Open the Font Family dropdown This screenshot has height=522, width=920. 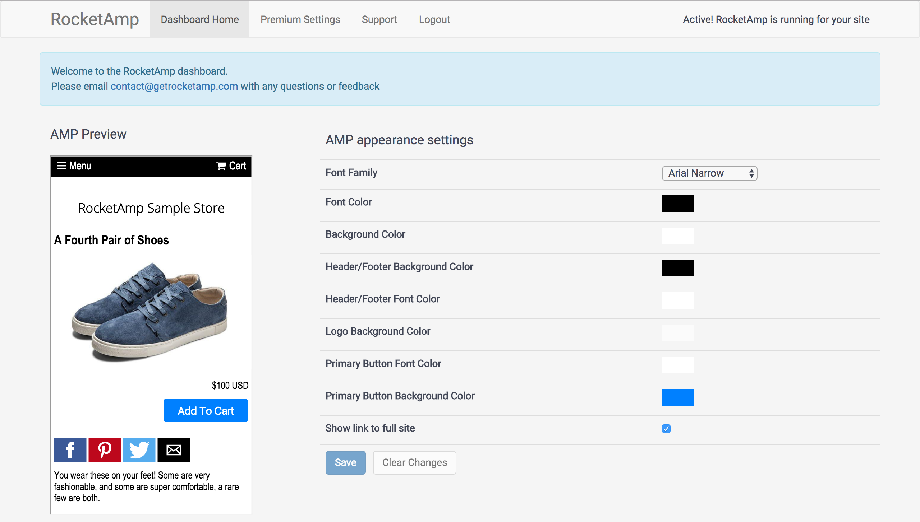709,173
